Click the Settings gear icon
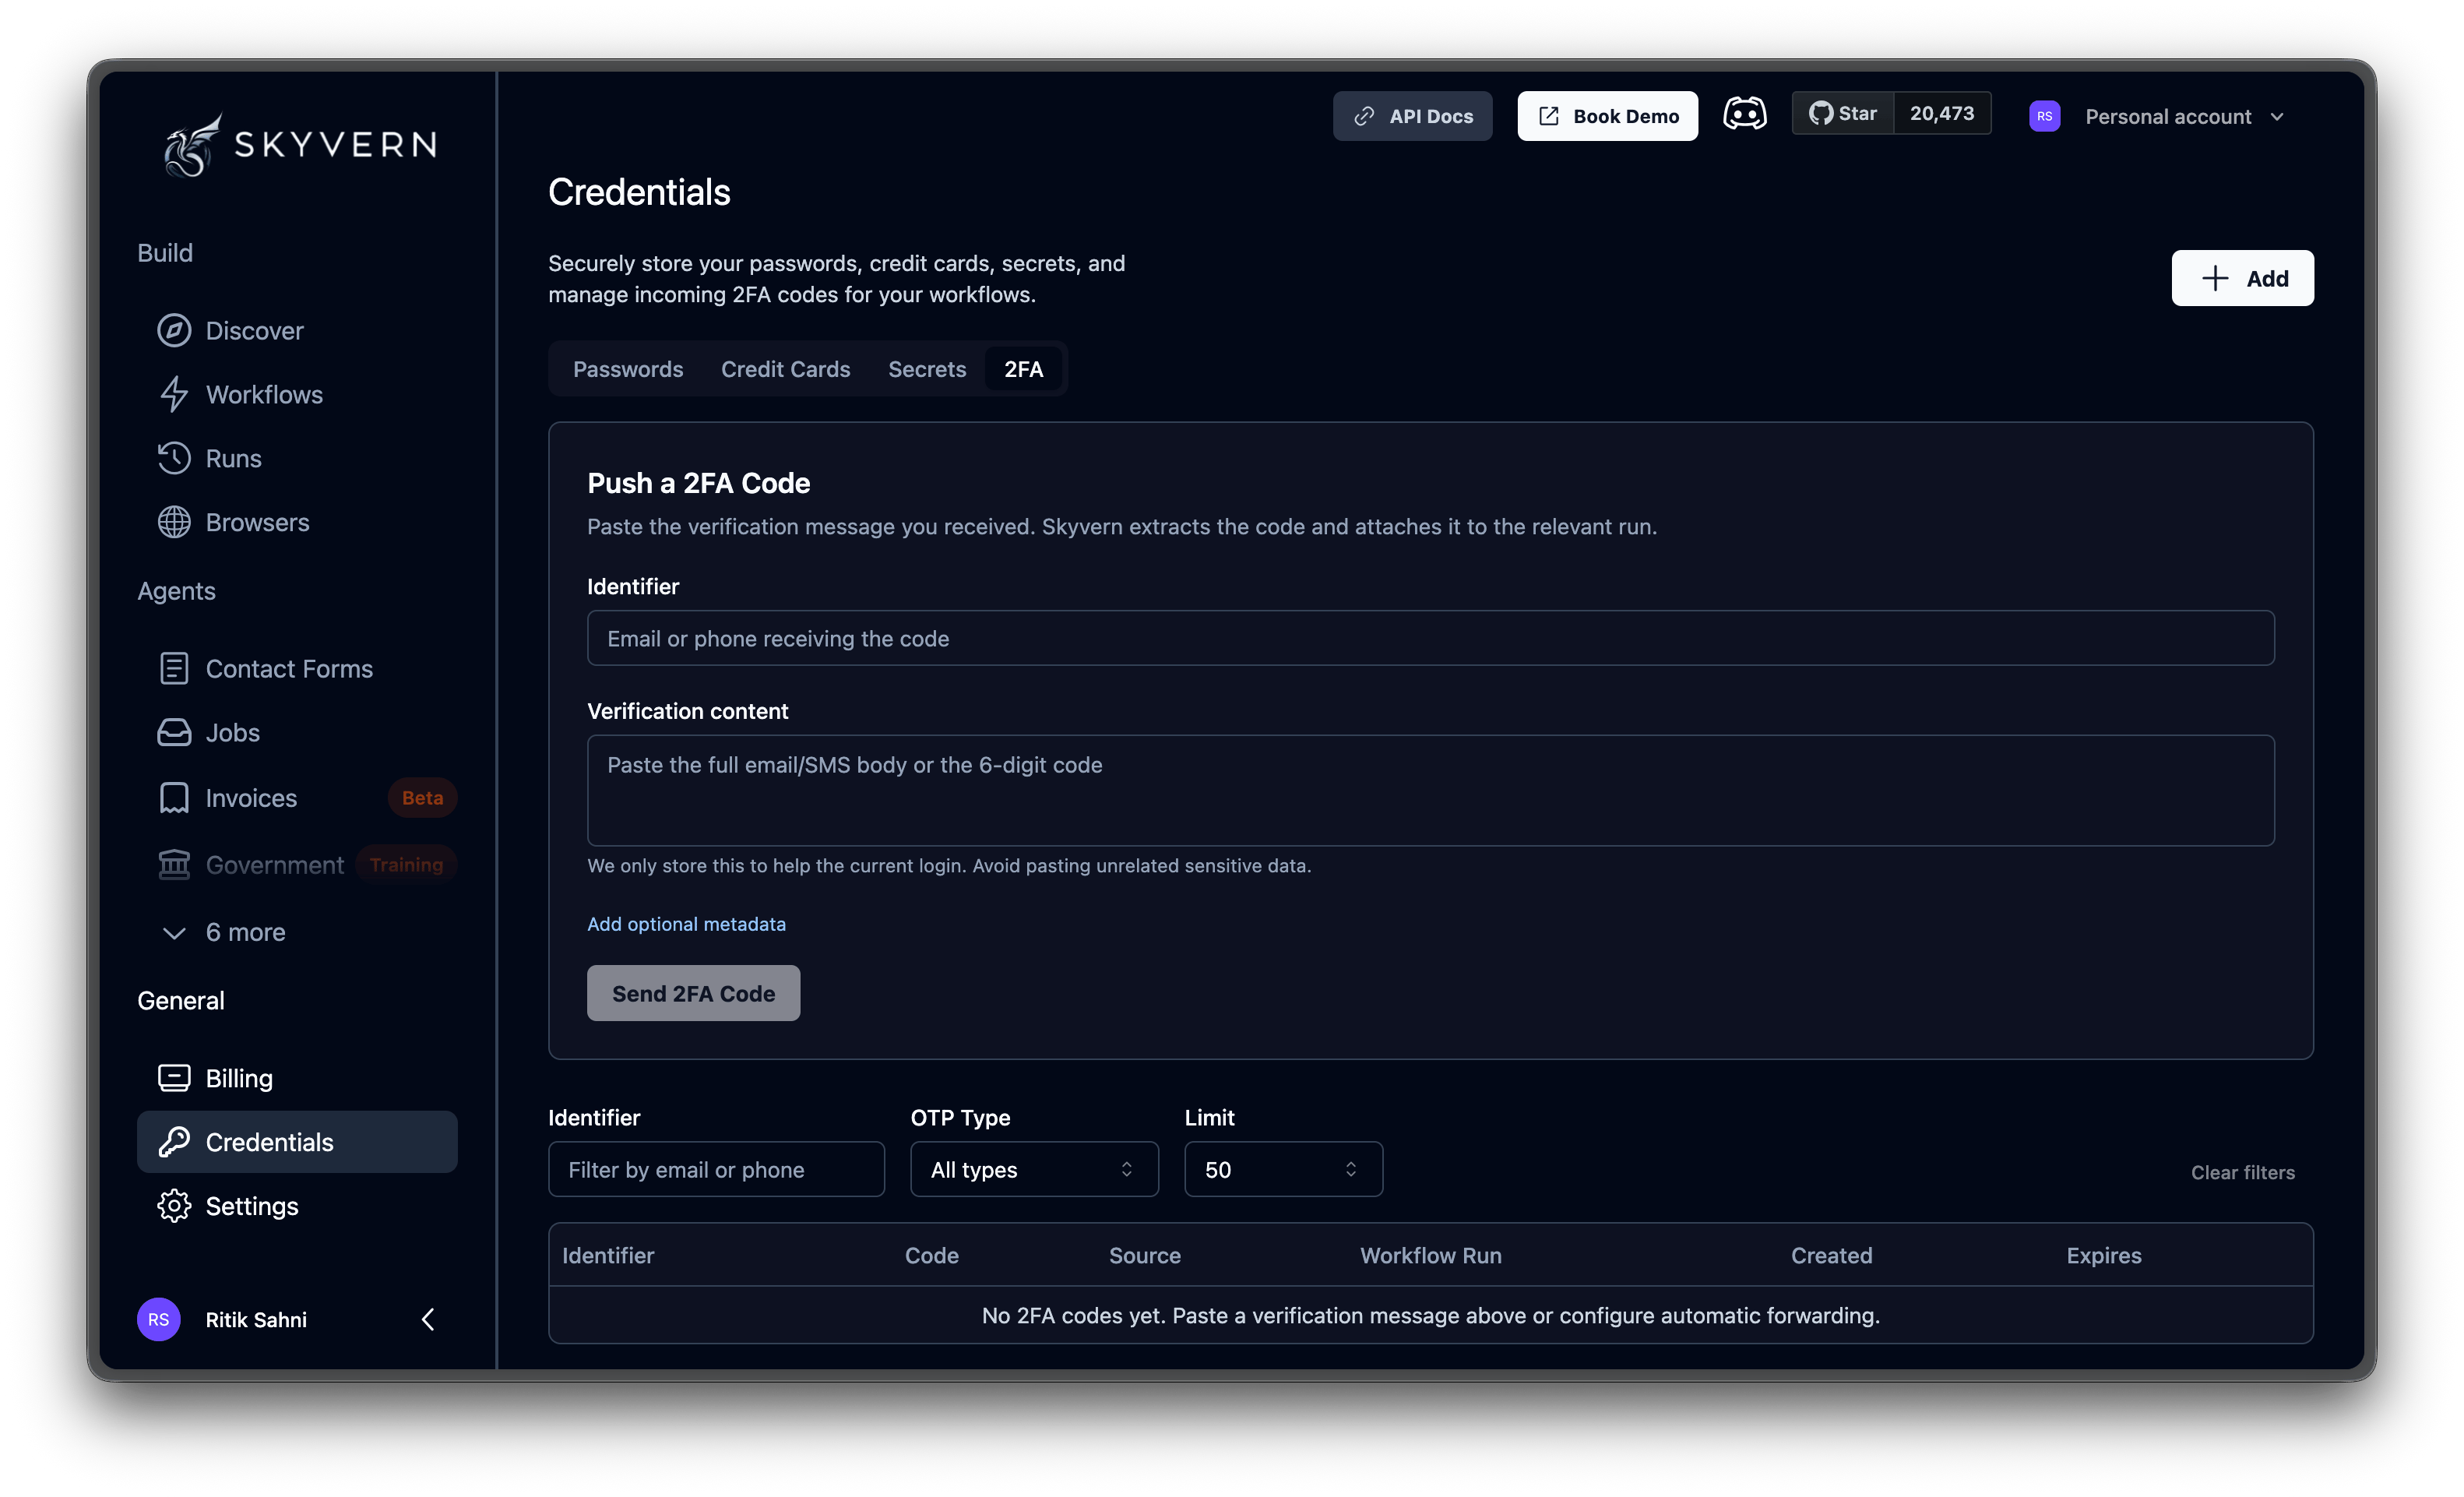 174,1206
